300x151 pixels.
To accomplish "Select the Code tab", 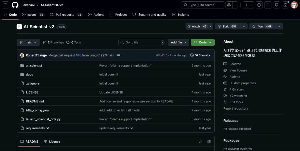I will pyautogui.click(x=10, y=14).
